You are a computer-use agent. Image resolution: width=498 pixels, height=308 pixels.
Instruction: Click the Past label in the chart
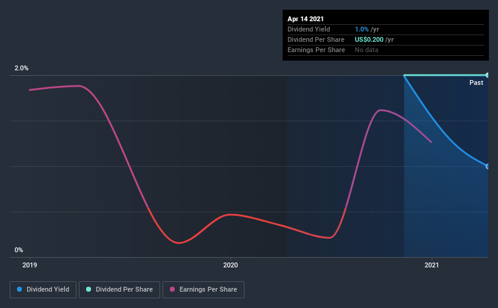tap(476, 82)
